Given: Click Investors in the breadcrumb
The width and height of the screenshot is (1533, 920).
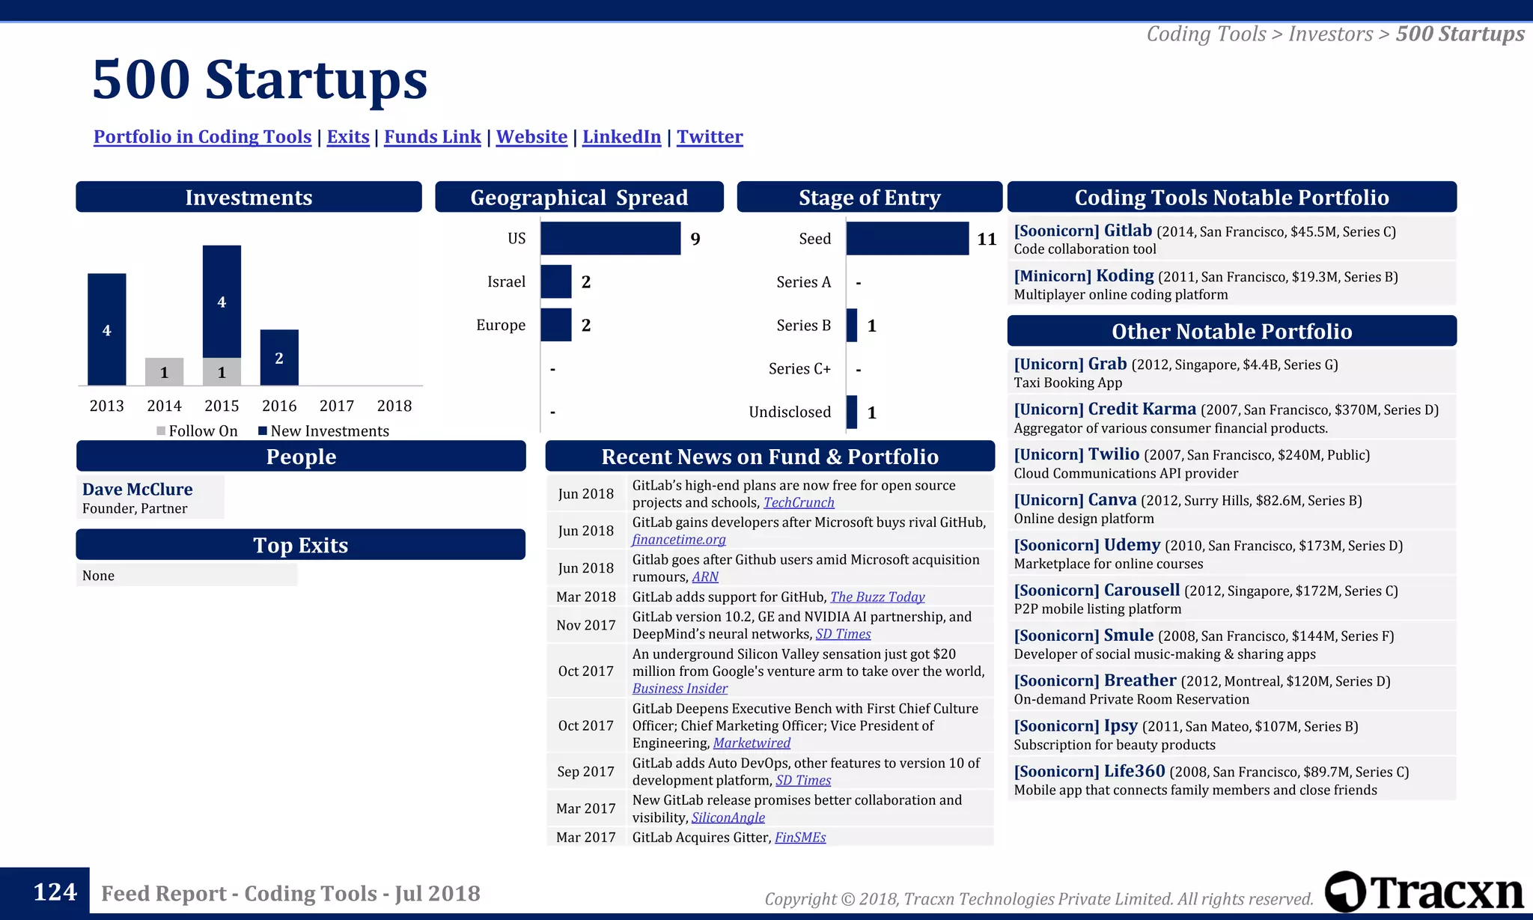Looking at the screenshot, I should [x=1331, y=34].
